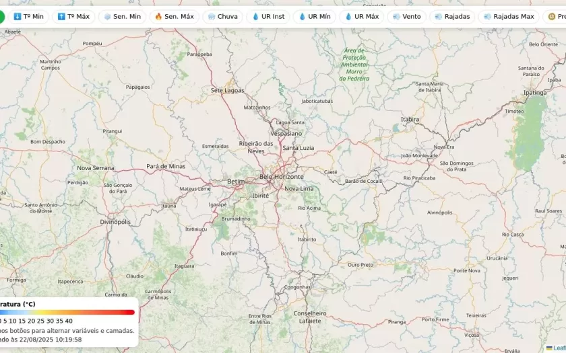Click Belo Horizonte on the map
The height and width of the screenshot is (353, 566).
[x=282, y=176]
